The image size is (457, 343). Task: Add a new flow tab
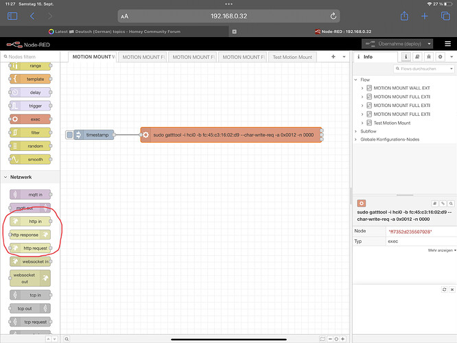coord(333,57)
